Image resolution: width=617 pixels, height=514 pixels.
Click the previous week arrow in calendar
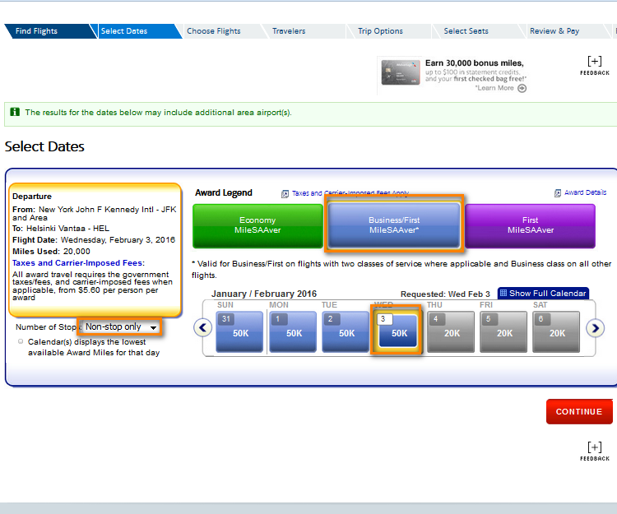coord(203,327)
